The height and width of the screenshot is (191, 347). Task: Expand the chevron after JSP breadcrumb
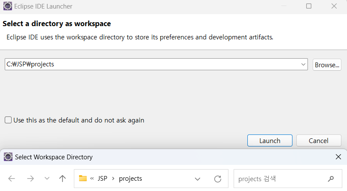pos(113,179)
